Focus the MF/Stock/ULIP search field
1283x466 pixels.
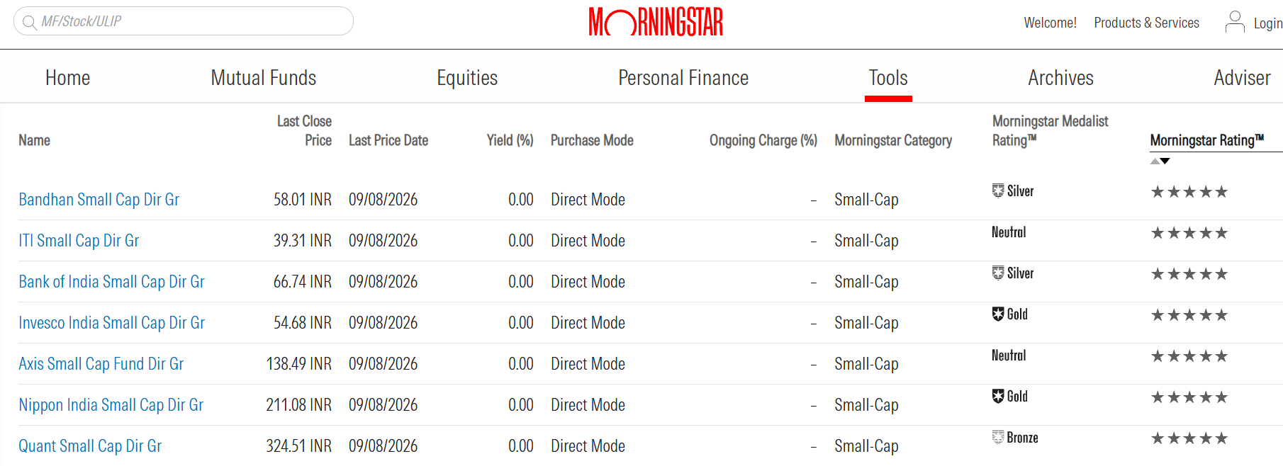(x=184, y=21)
